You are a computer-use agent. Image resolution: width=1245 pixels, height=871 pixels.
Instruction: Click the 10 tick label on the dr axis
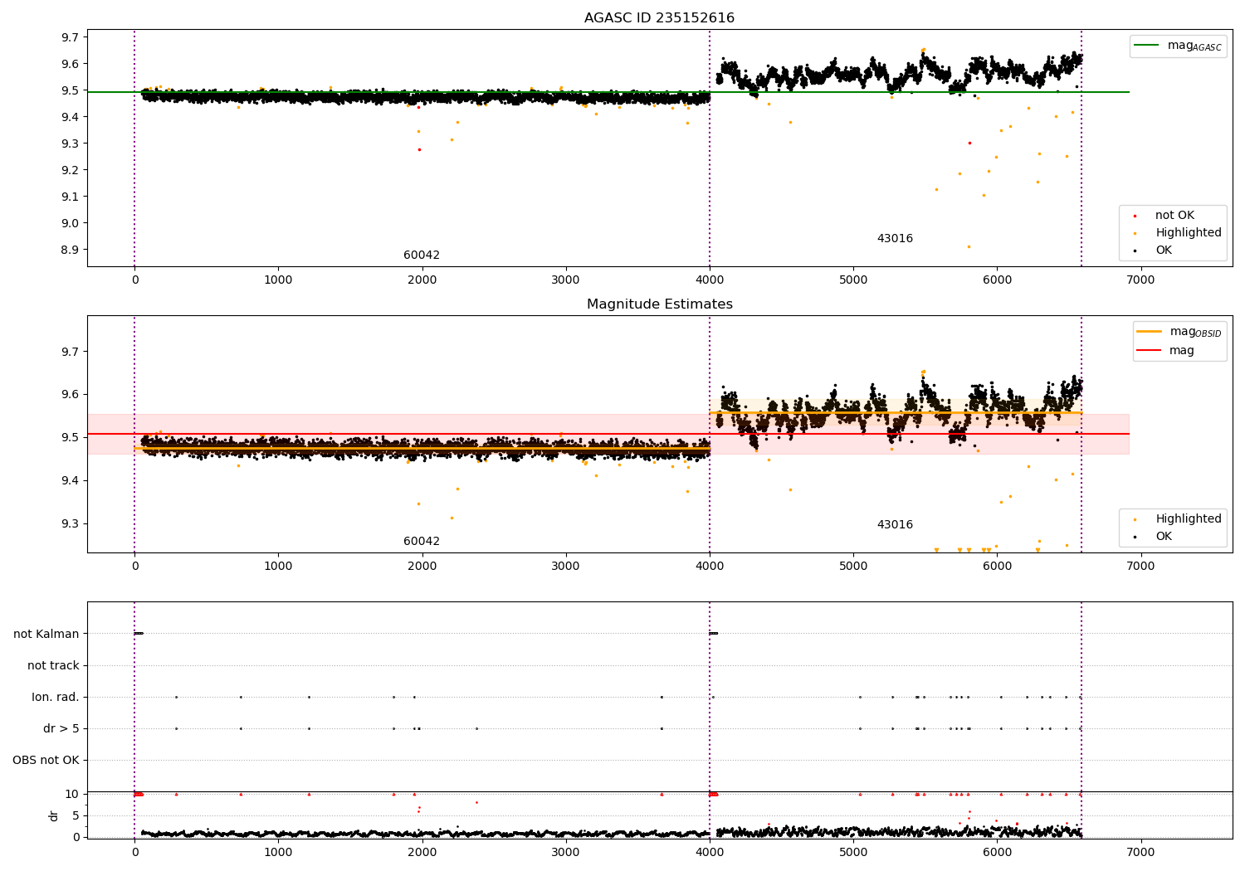pyautogui.click(x=72, y=794)
